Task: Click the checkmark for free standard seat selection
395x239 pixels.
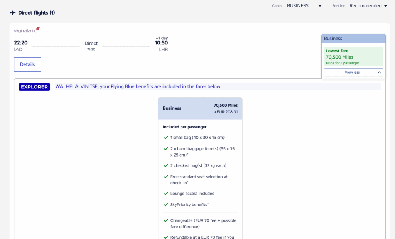Action: click(166, 177)
